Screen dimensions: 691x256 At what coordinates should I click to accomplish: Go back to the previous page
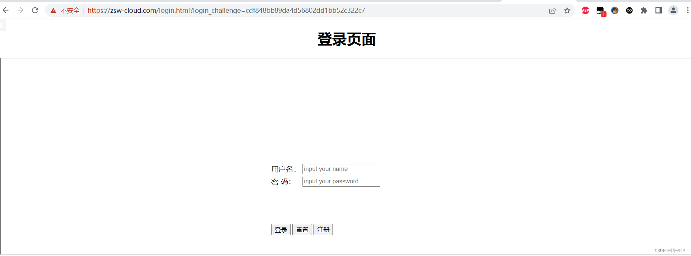pyautogui.click(x=6, y=10)
